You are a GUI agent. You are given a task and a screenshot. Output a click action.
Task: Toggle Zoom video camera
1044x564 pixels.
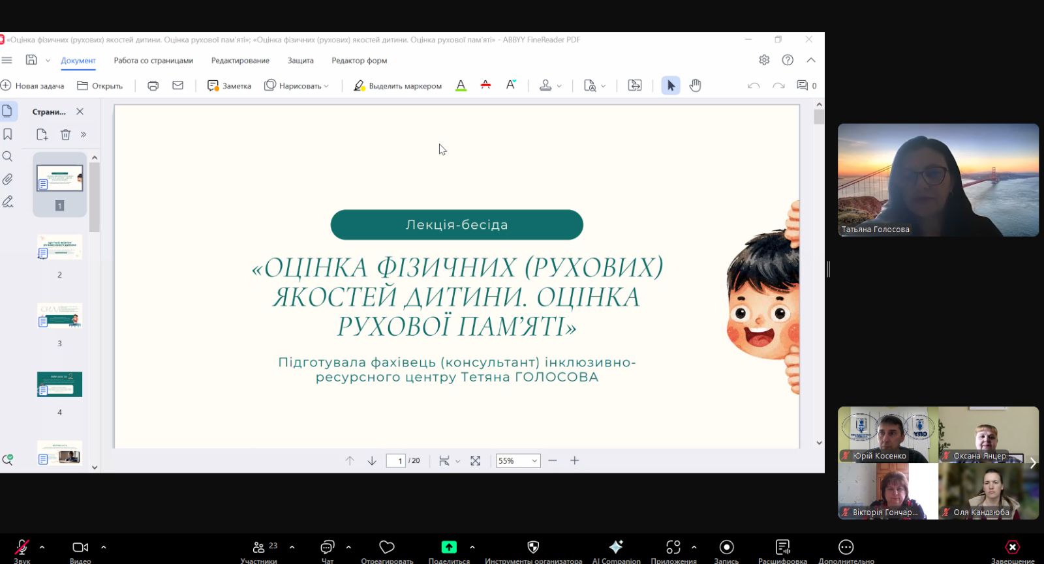tap(80, 547)
